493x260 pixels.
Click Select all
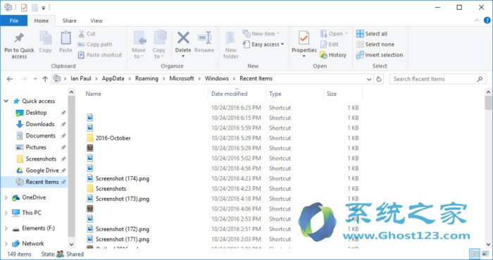(x=372, y=34)
